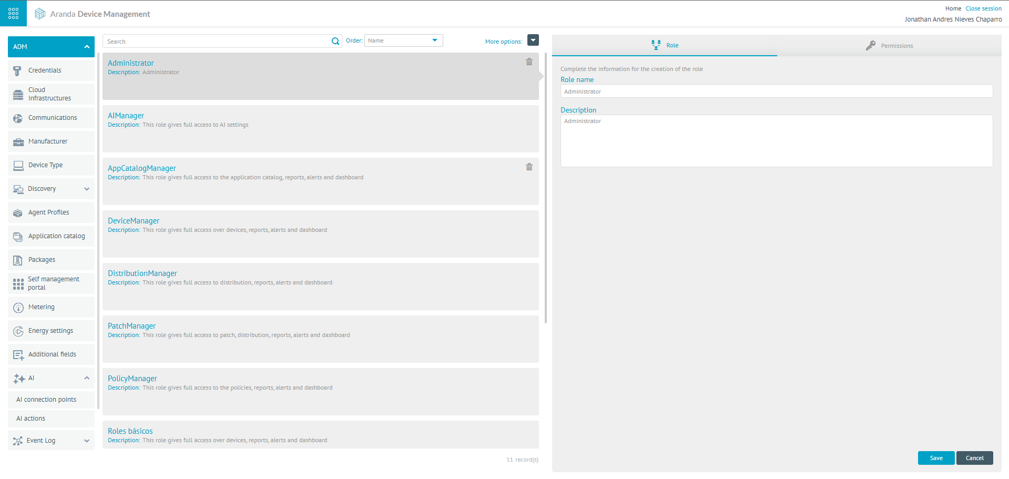
Task: Click the Close session link
Action: point(983,8)
